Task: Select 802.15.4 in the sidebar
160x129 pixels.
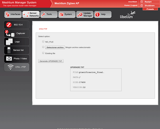Action: (17, 25)
